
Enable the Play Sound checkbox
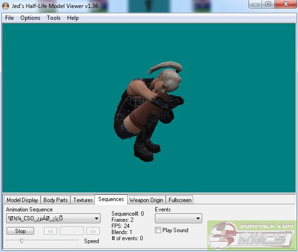(158, 230)
